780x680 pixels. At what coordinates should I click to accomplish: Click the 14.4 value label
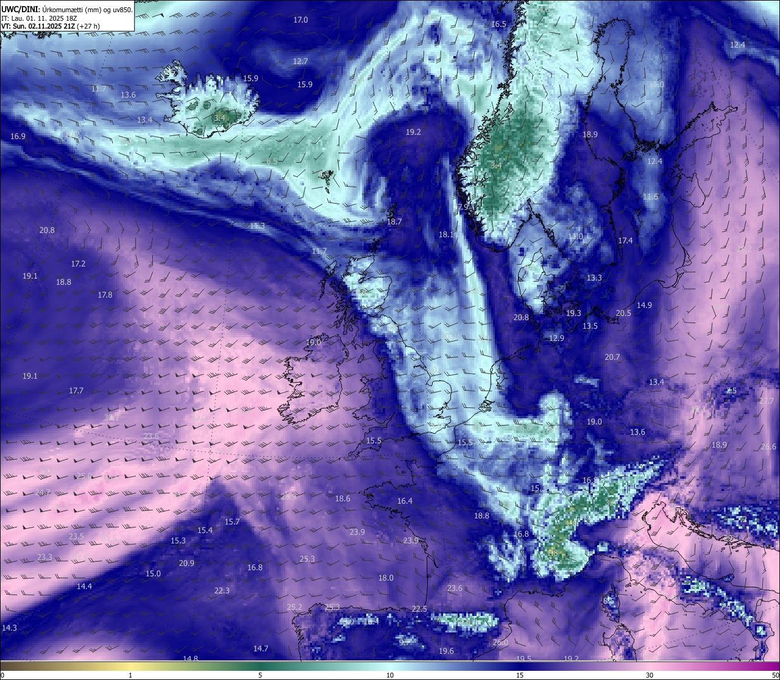(84, 587)
